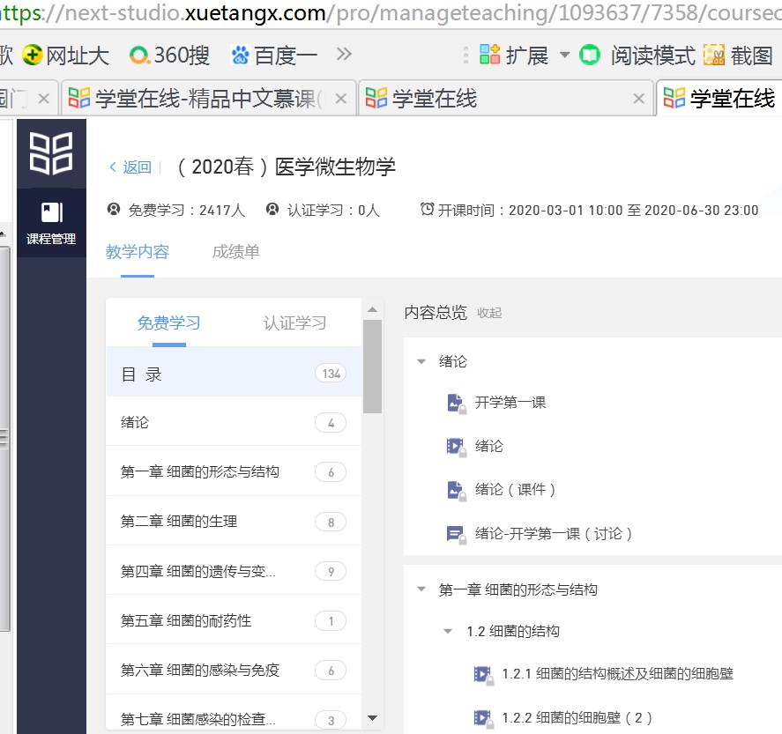Collapse the 绪论 section in overview
Viewport: 782px width, 734px height.
pyautogui.click(x=421, y=361)
